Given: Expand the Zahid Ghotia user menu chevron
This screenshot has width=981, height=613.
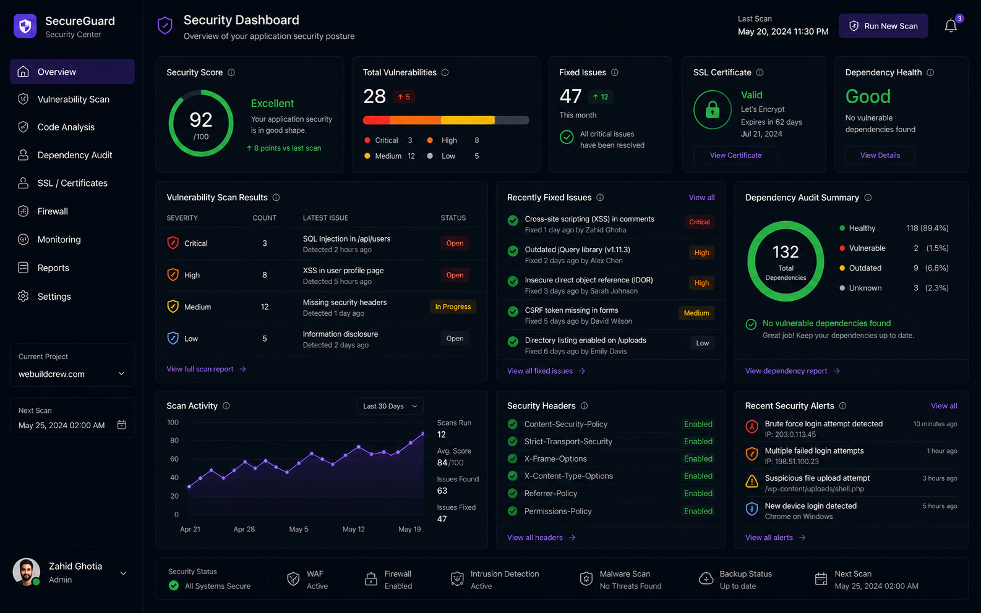Looking at the screenshot, I should 123,573.
